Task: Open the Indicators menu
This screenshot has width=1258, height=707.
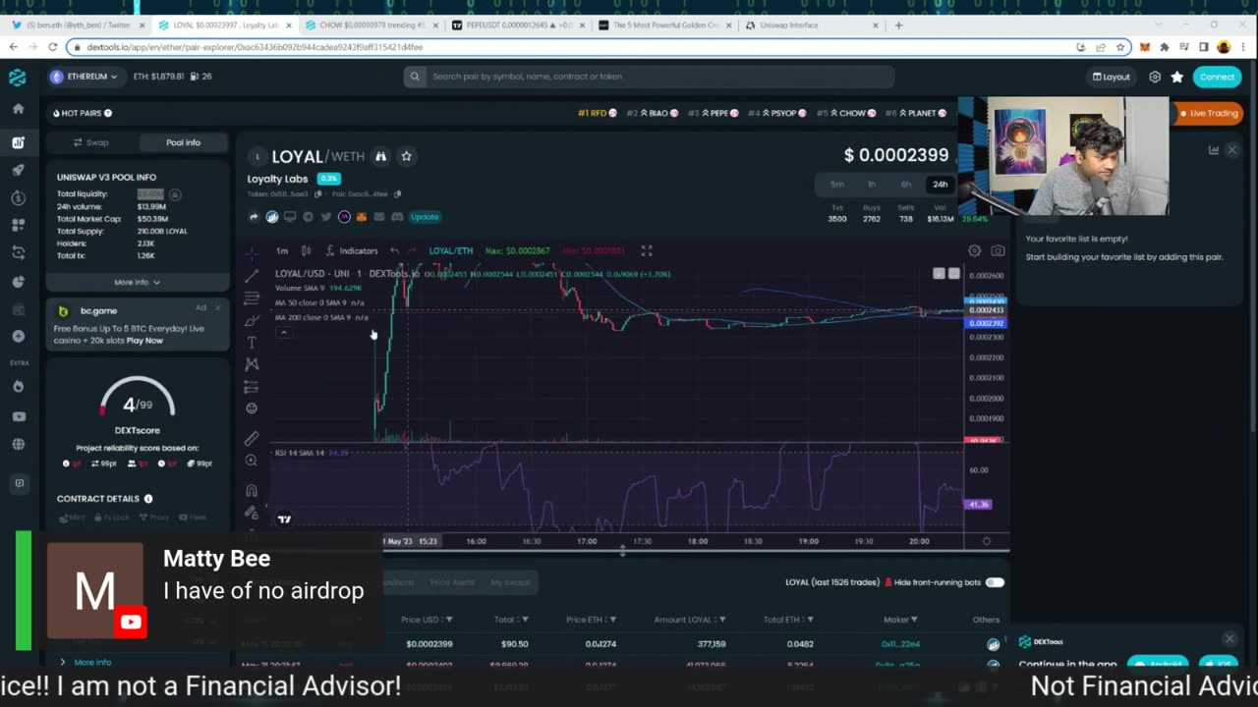Action: [x=352, y=250]
